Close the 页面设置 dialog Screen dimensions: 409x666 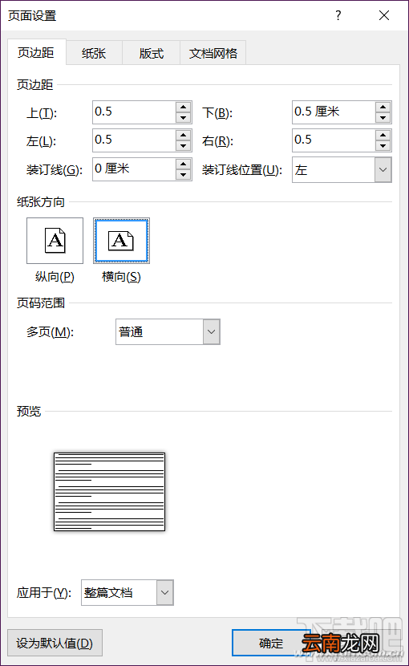tap(384, 15)
